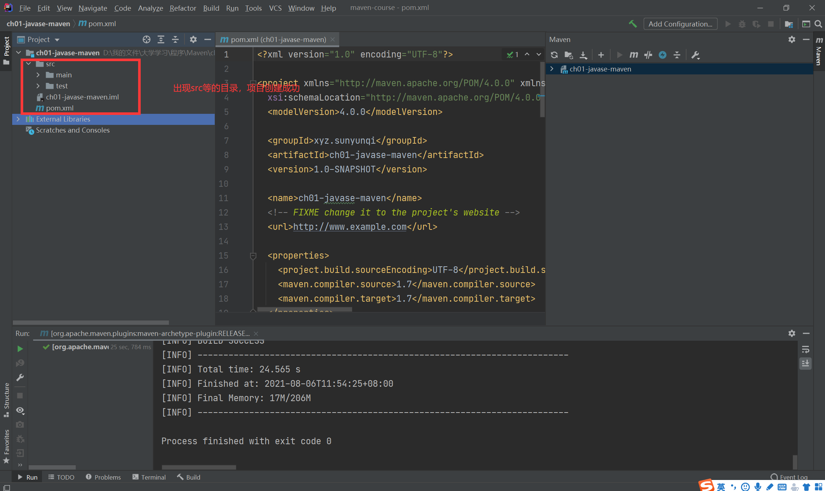
Task: Expand ch01-javase-maven node in Maven panel
Action: pos(552,69)
